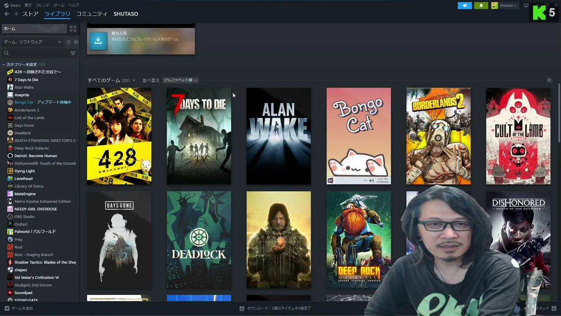Click the Palworld sidebar icon

point(10,232)
